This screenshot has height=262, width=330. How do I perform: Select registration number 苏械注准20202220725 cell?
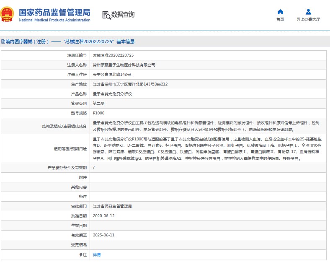click(x=113, y=55)
